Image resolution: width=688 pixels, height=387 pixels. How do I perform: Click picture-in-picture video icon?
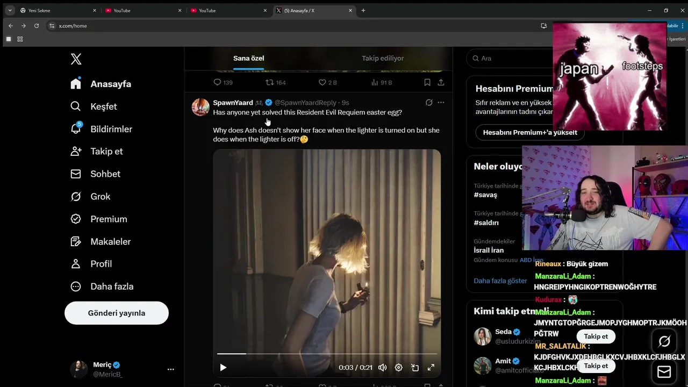(415, 368)
